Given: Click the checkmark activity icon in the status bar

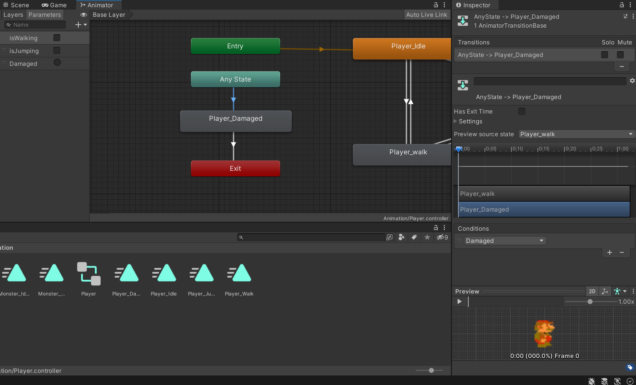Looking at the screenshot, I should [630, 381].
